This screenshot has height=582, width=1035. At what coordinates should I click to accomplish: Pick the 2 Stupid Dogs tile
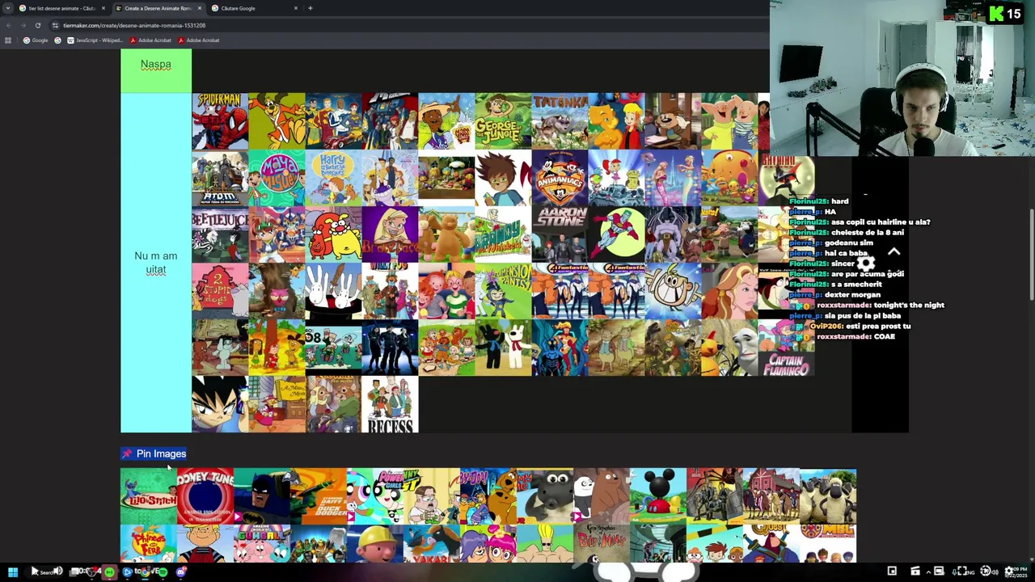[x=220, y=291]
